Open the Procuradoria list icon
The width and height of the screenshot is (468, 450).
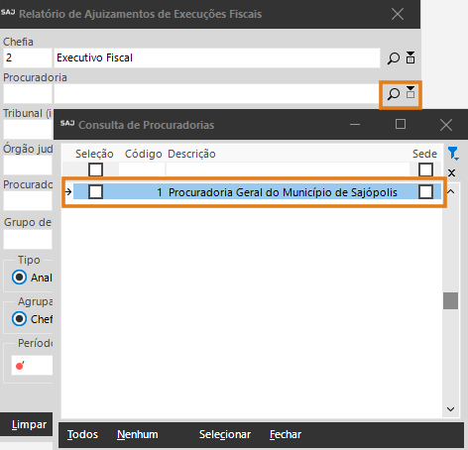[x=410, y=92]
